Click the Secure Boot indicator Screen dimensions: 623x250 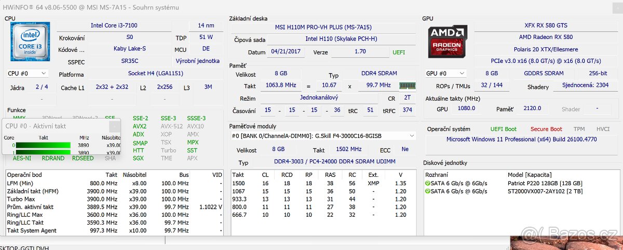pyautogui.click(x=546, y=129)
